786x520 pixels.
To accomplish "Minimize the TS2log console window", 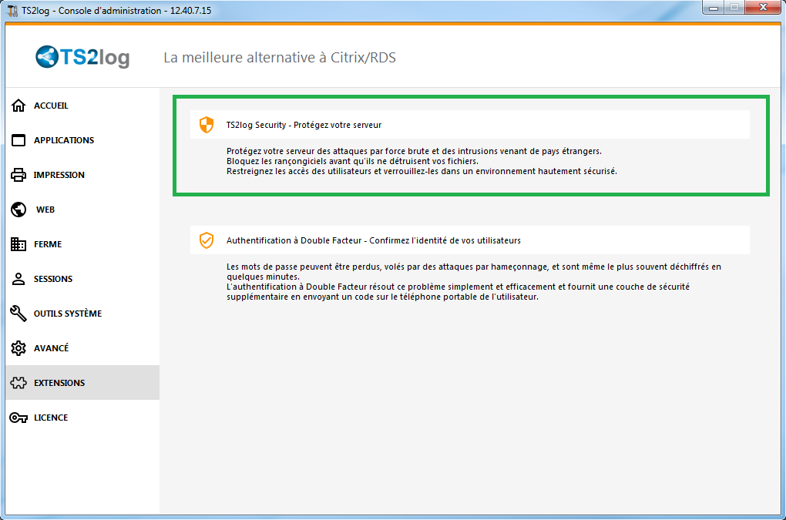I will (x=714, y=8).
